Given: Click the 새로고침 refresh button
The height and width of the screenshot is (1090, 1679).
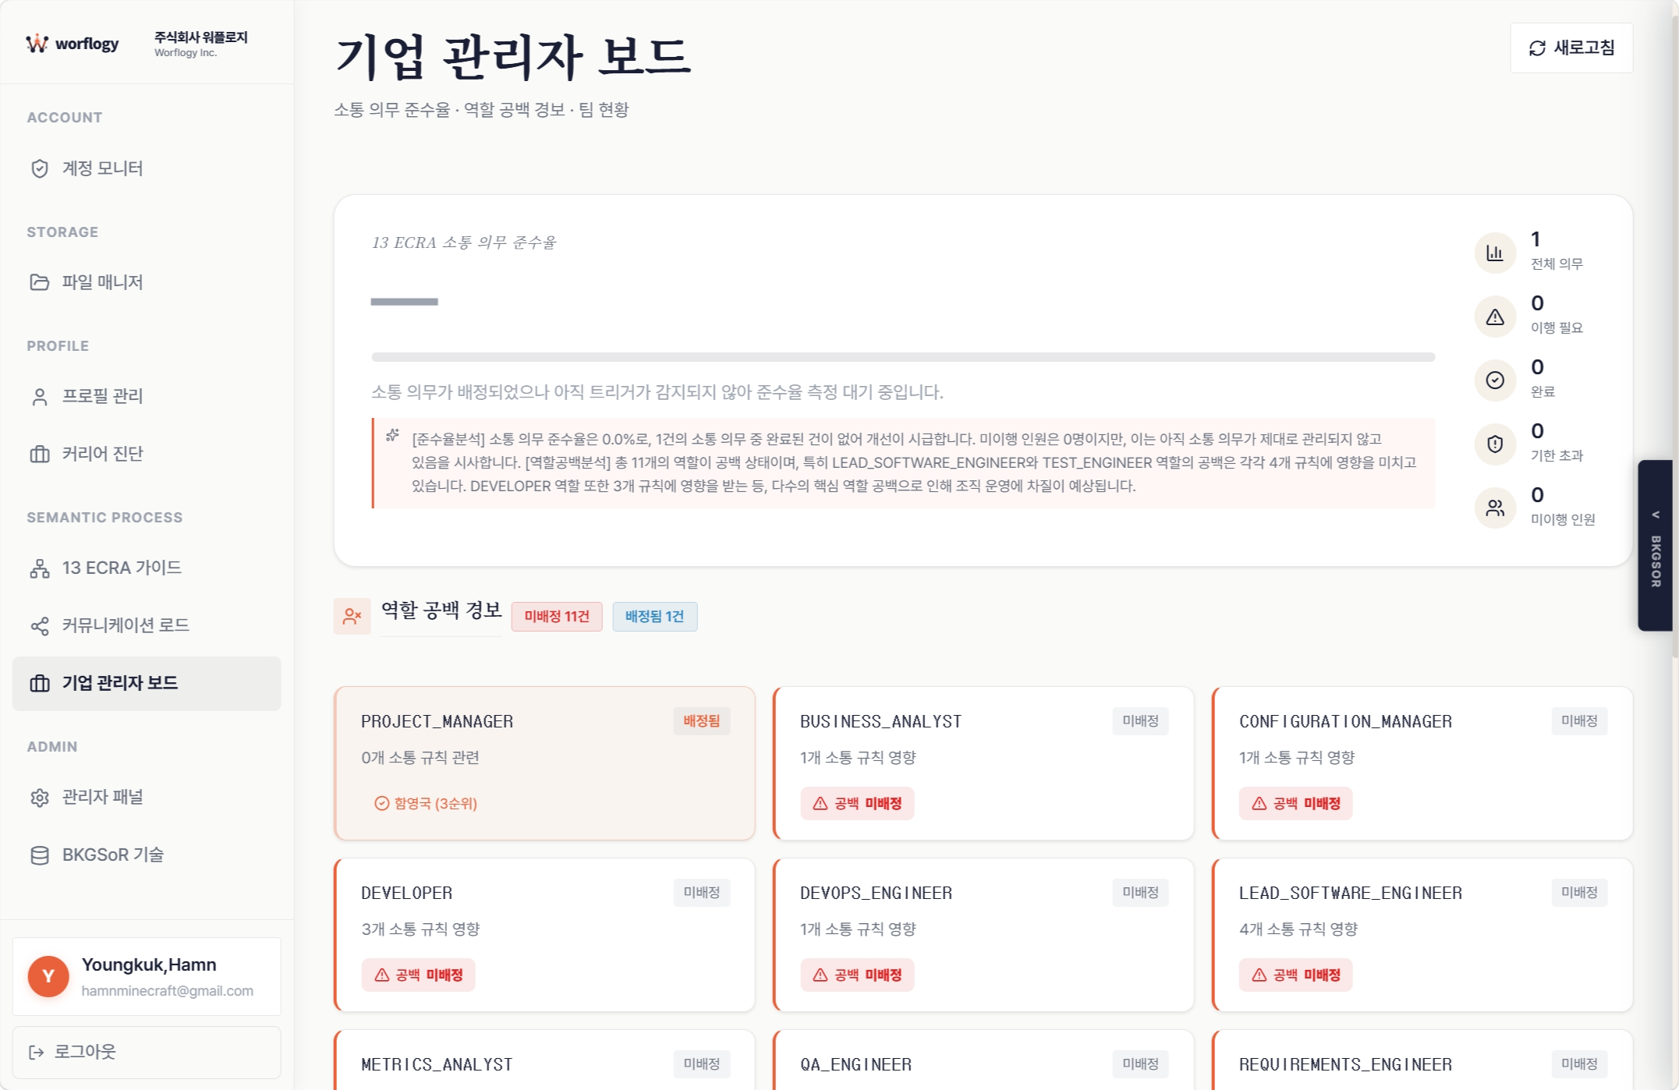Looking at the screenshot, I should tap(1571, 48).
